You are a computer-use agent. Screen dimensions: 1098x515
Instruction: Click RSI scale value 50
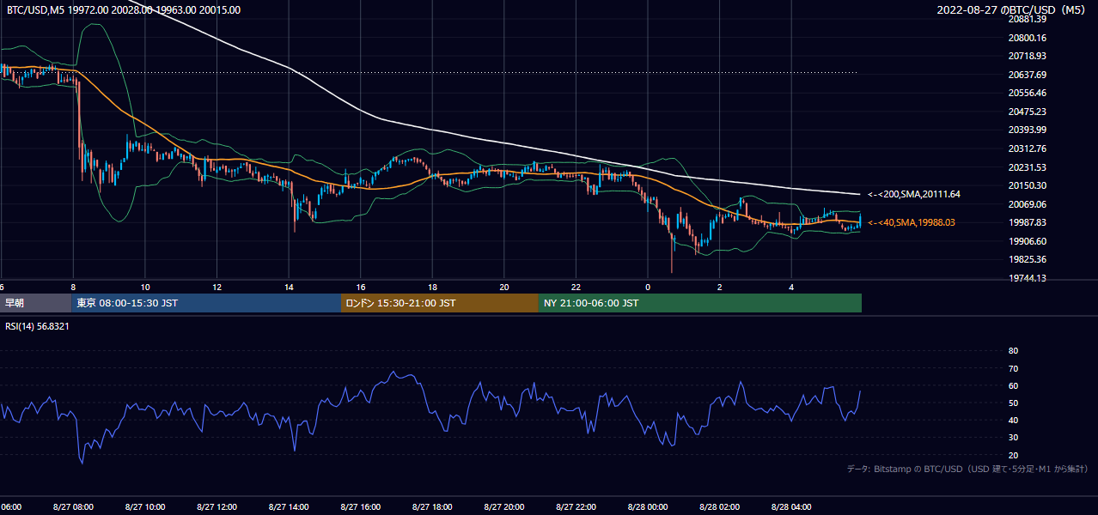coord(1013,403)
